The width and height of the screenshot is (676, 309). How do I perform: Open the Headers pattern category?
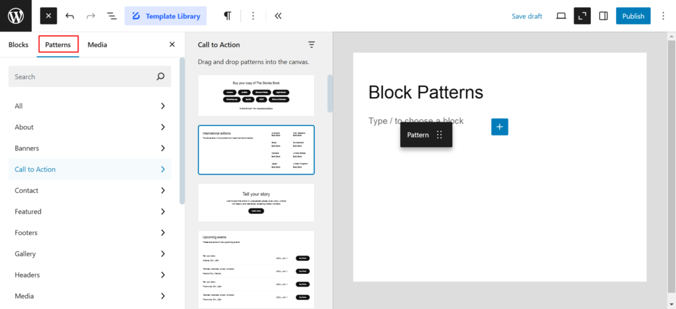pyautogui.click(x=90, y=275)
